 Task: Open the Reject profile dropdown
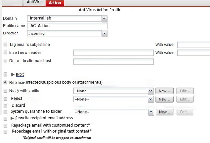(x=150, y=99)
